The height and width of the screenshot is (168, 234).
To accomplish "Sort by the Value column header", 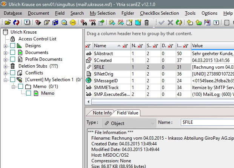I will point(212,46).
